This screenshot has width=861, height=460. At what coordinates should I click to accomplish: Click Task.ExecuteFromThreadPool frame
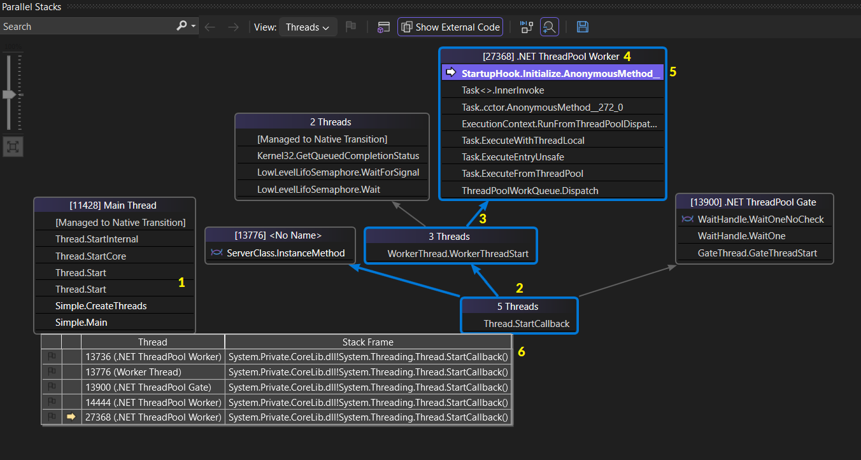(x=523, y=174)
